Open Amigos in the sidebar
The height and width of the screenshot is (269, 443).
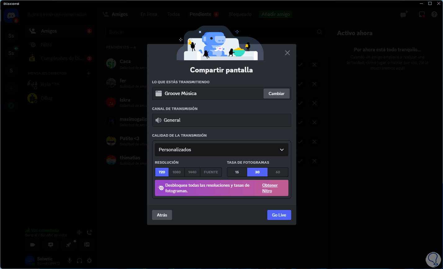pos(60,31)
